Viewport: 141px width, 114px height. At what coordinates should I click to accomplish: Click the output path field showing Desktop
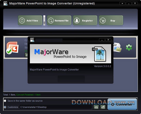[x=56, y=107]
